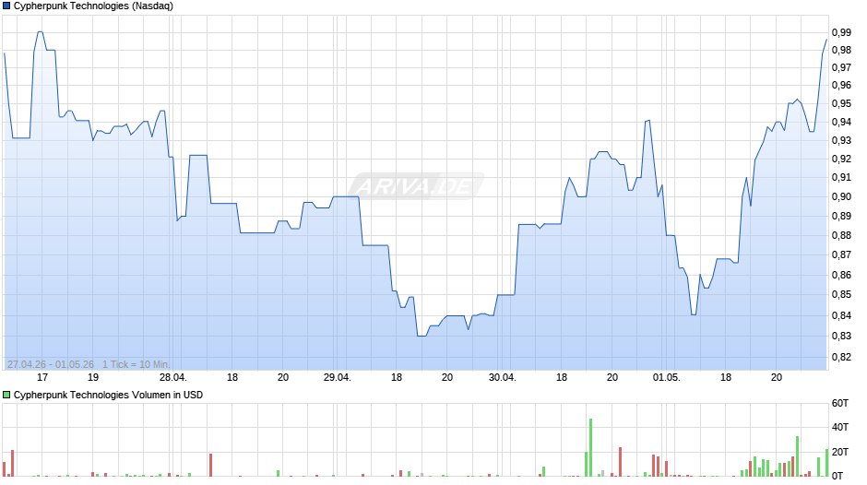Click the 60T volume axis label
Screen dimensions: 867x485
(x=840, y=404)
